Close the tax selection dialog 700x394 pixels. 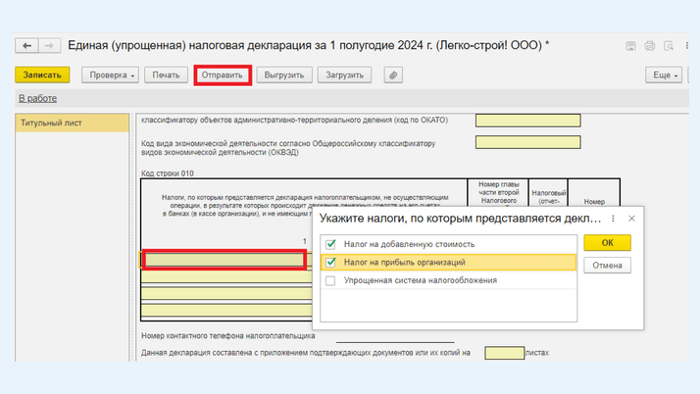(632, 219)
